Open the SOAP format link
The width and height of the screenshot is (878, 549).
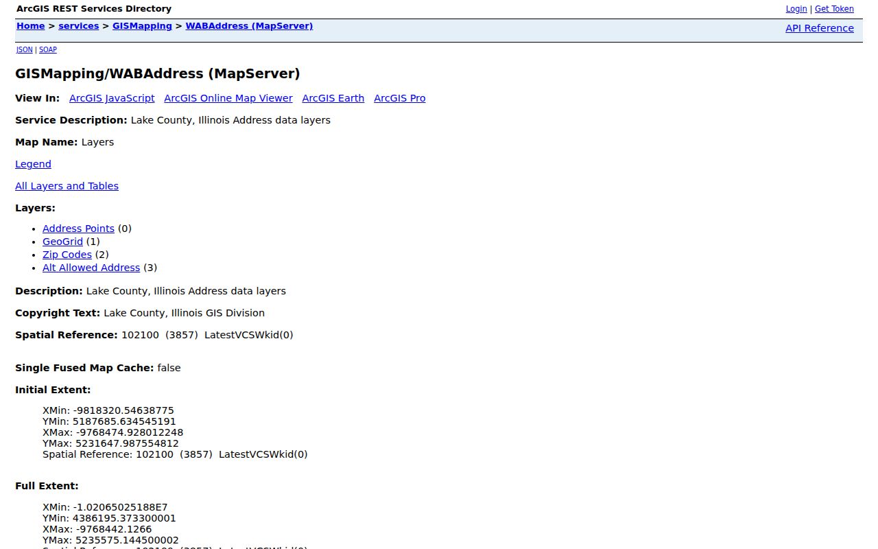pyautogui.click(x=48, y=49)
